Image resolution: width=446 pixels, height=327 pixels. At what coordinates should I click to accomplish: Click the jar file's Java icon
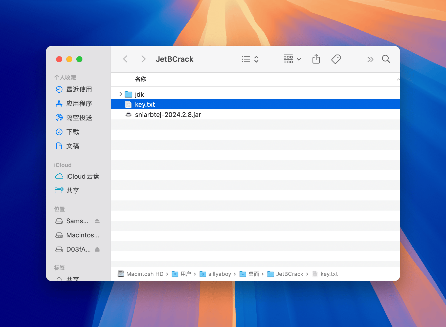pyautogui.click(x=128, y=114)
